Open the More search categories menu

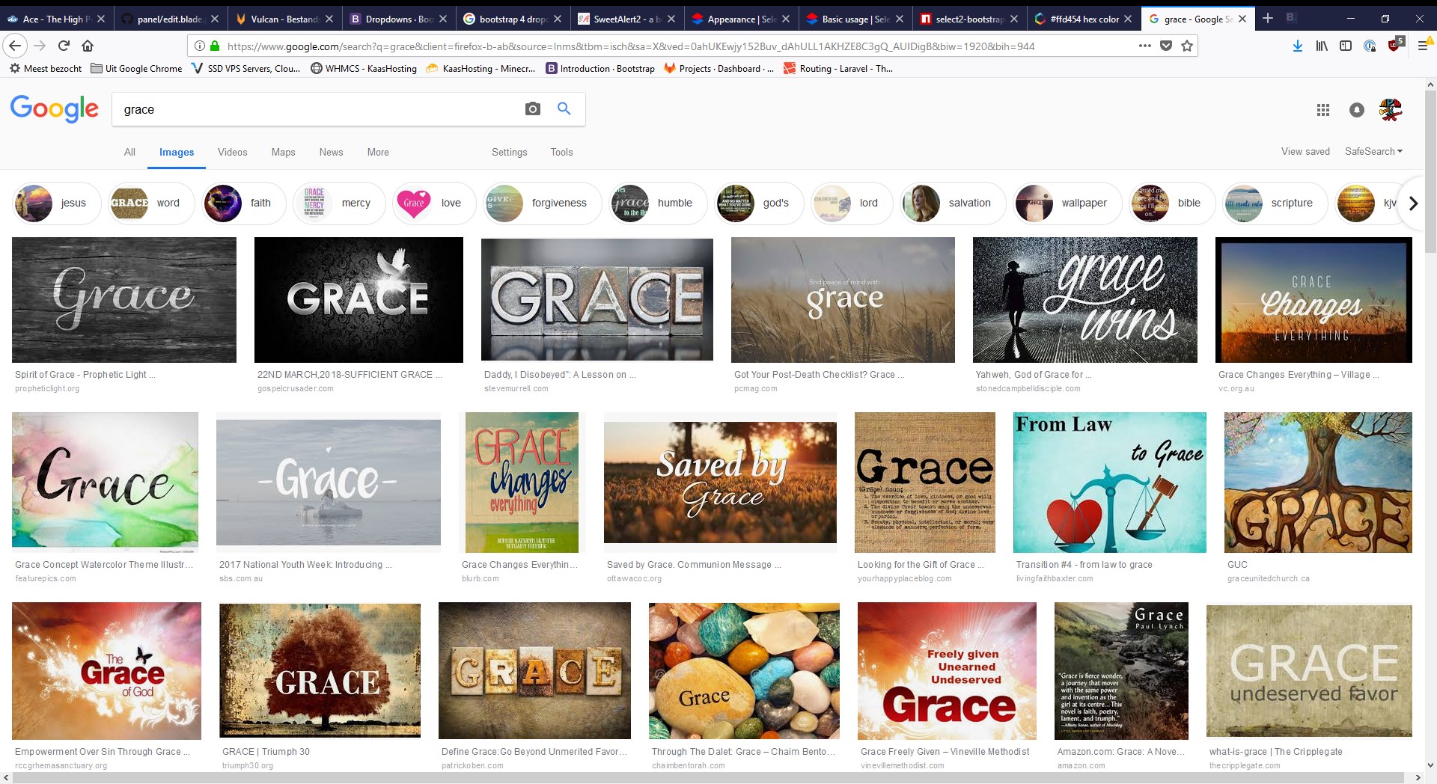point(377,152)
